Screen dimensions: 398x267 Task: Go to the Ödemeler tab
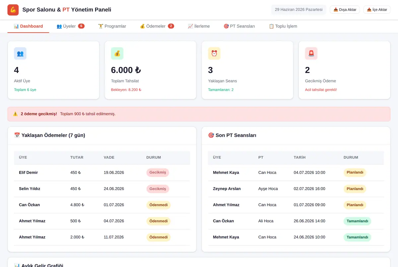[x=157, y=26]
